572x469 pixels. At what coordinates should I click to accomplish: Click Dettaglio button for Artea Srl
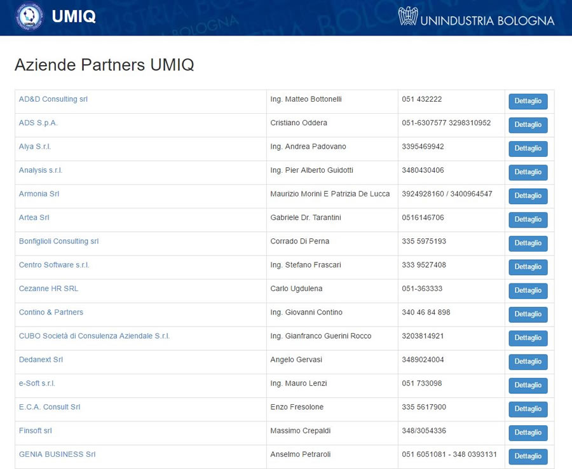528,219
